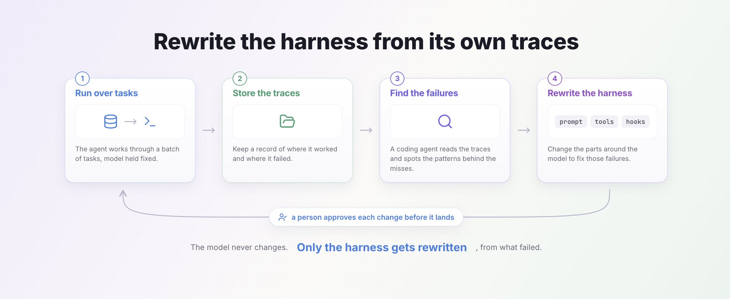The height and width of the screenshot is (299, 730).
Task: Click the 'tools' code chip
Action: (x=604, y=122)
